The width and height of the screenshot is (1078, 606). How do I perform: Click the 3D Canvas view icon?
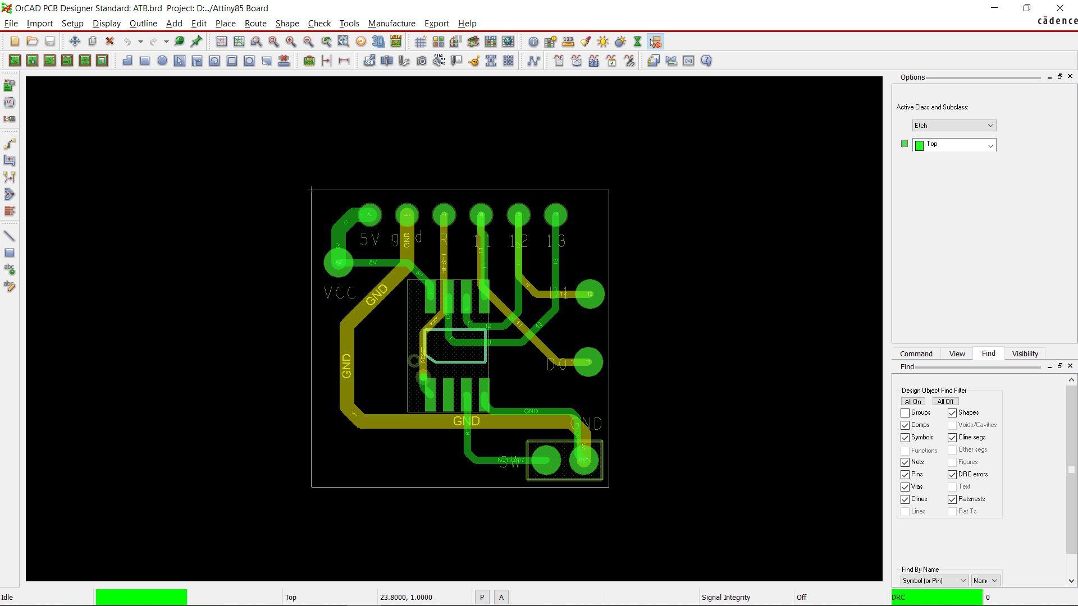(378, 42)
